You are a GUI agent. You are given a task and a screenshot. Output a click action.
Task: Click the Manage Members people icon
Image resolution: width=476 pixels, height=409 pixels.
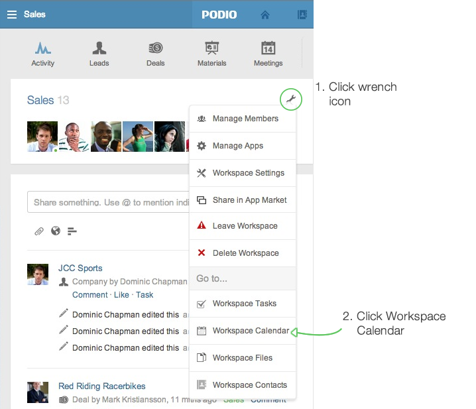pos(202,119)
